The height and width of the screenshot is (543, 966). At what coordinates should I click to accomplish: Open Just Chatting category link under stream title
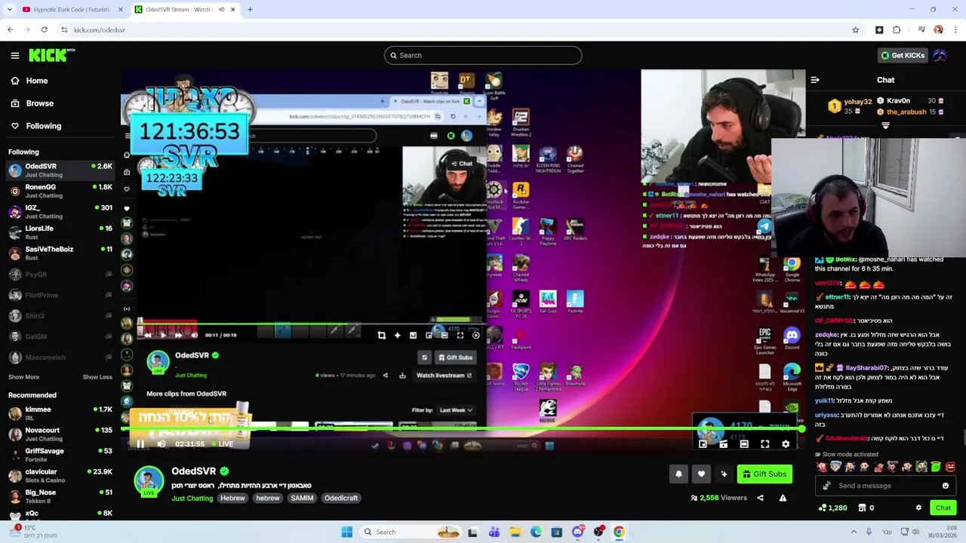192,499
